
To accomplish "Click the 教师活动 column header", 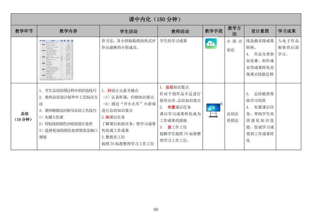I will [180, 31].
